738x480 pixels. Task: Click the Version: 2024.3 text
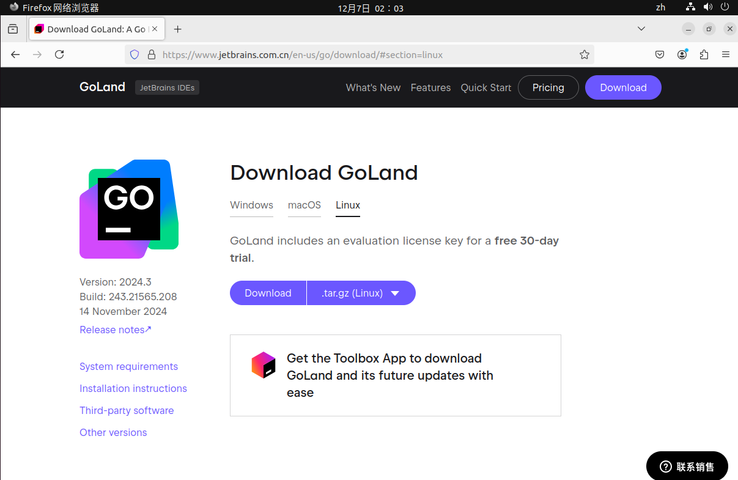[116, 282]
